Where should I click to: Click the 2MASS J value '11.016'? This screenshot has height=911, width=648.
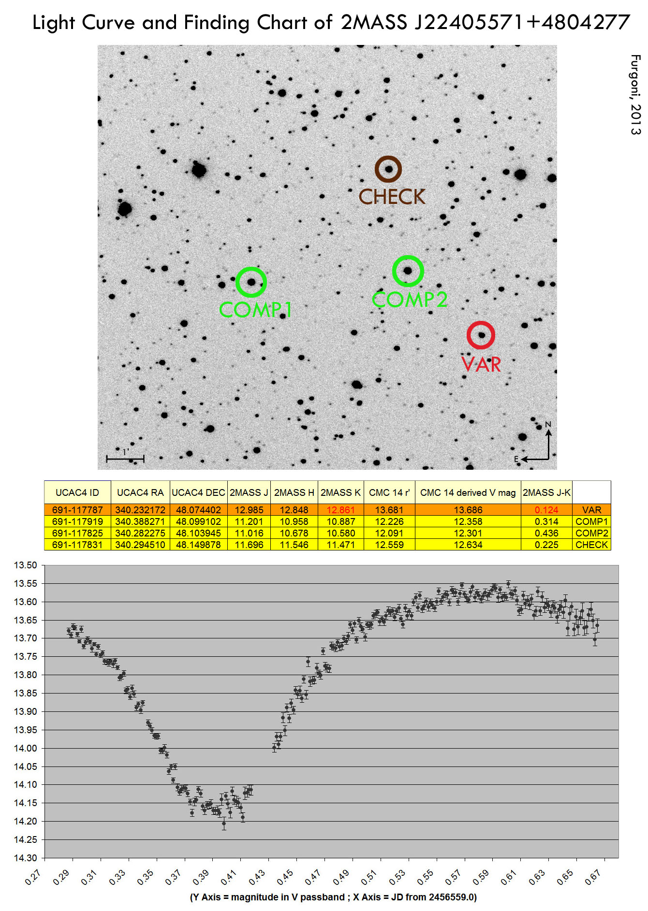249,533
